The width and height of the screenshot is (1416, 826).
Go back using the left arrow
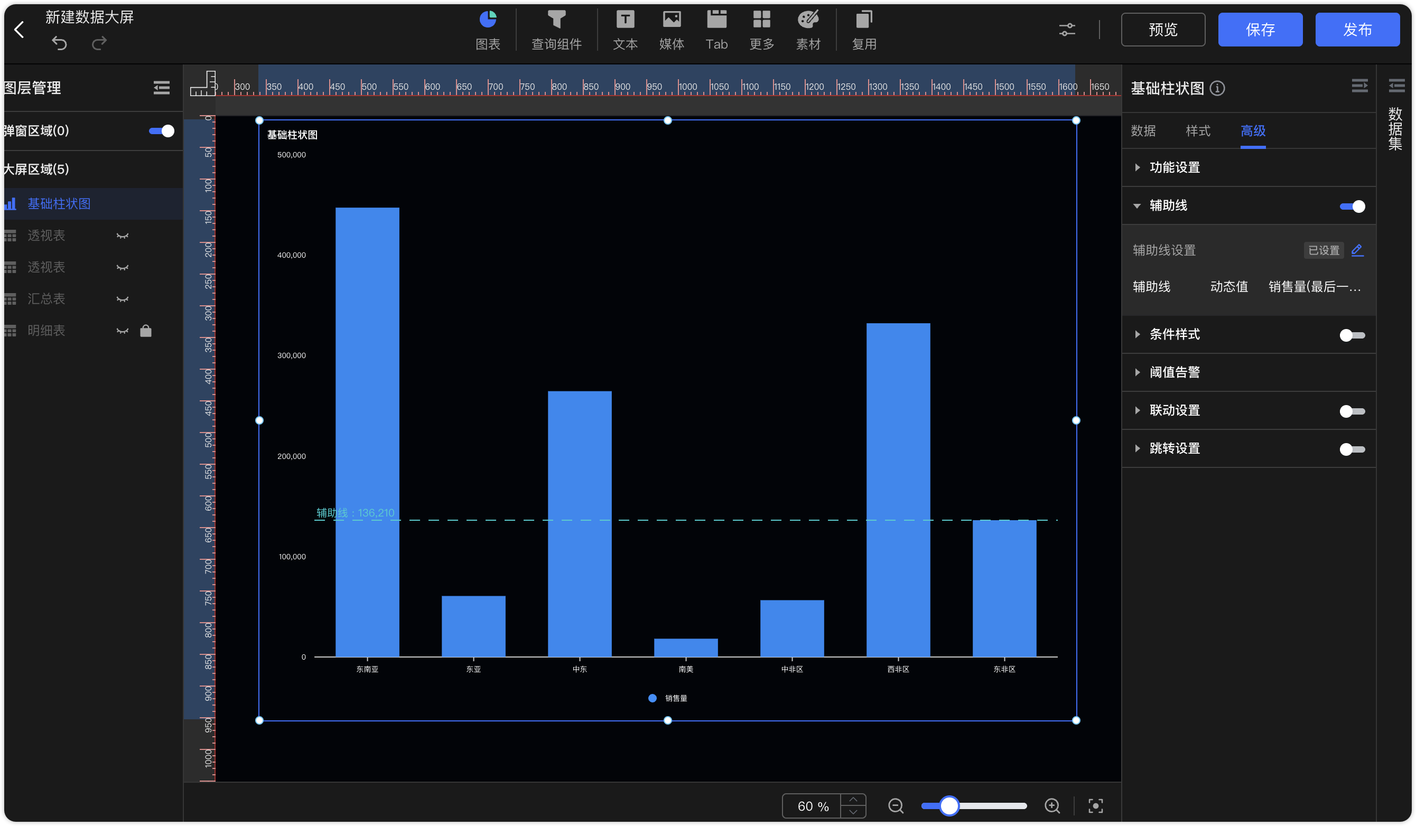coord(20,29)
